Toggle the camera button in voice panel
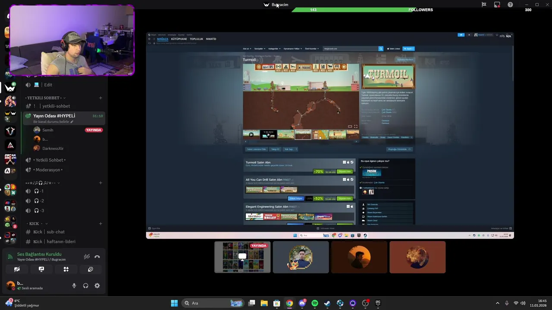The width and height of the screenshot is (552, 310). click(x=17, y=269)
